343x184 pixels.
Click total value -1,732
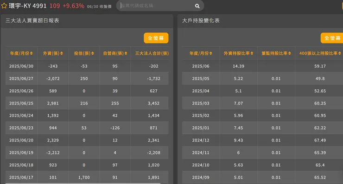[x=153, y=78]
